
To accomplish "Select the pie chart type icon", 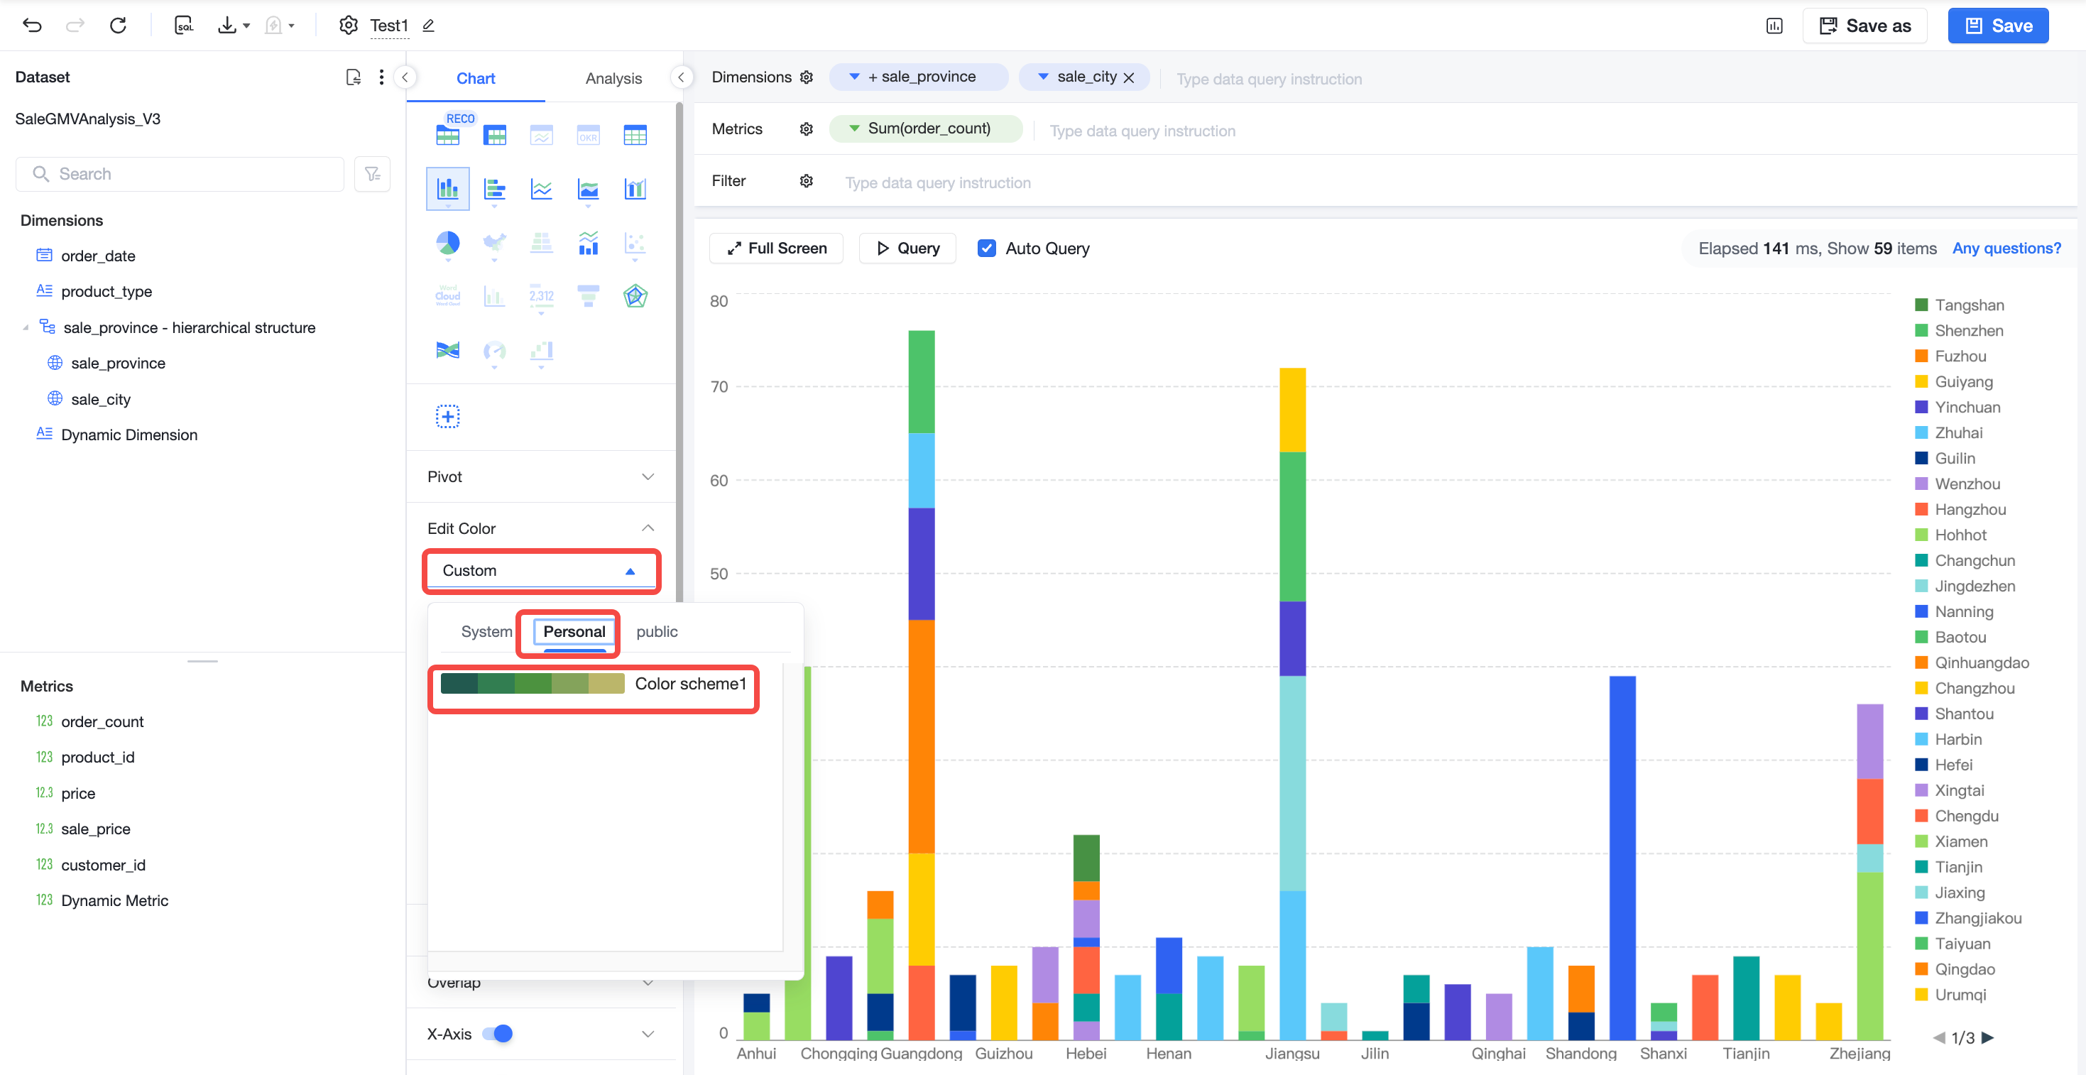I will point(448,242).
